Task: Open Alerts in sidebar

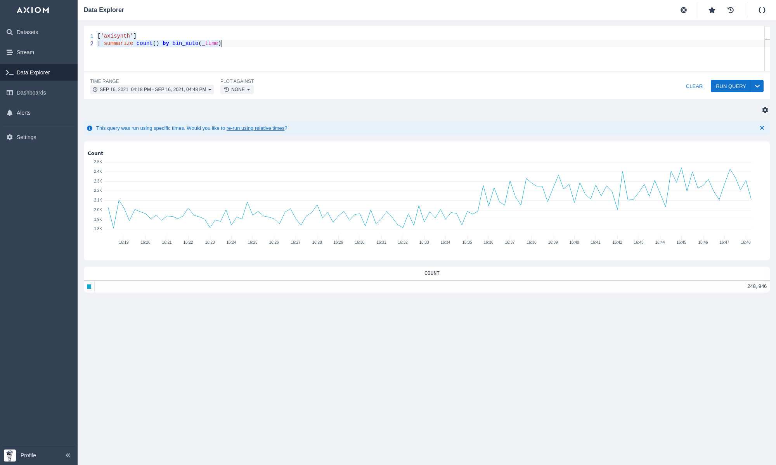Action: click(x=23, y=113)
